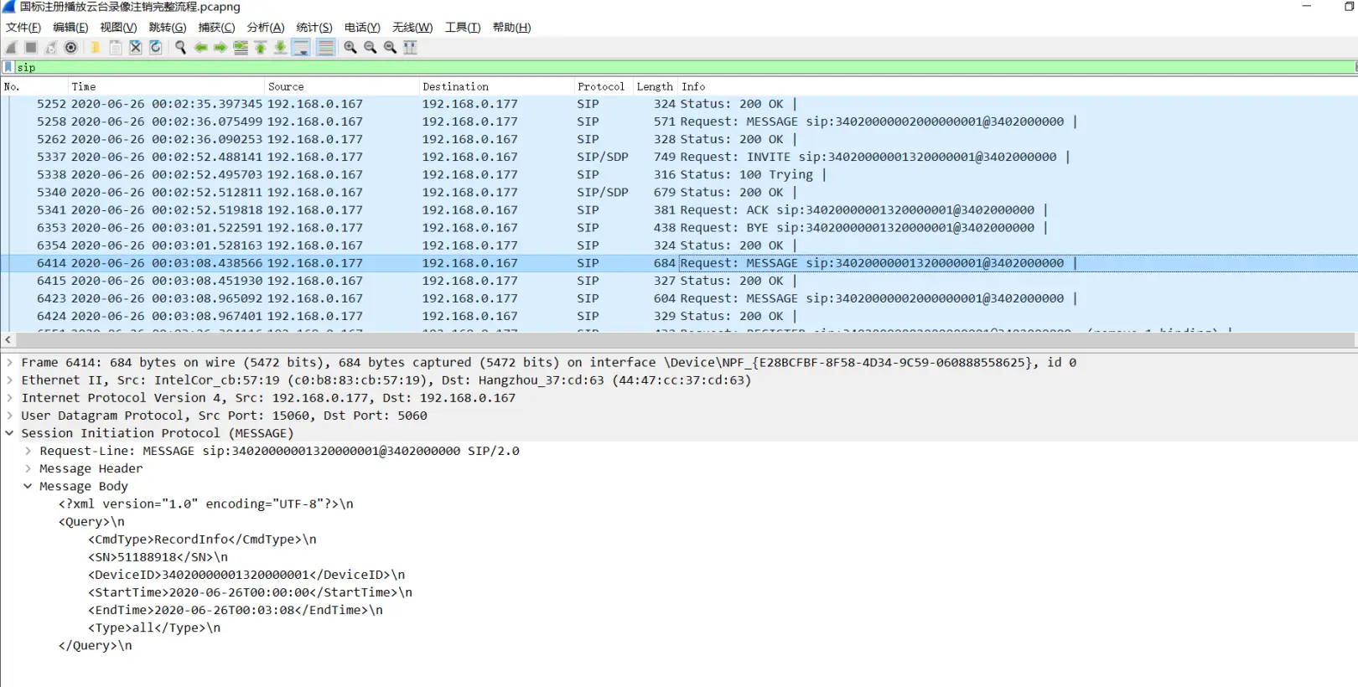
Task: Open the 分析(A) analyze menu
Action: (x=265, y=28)
